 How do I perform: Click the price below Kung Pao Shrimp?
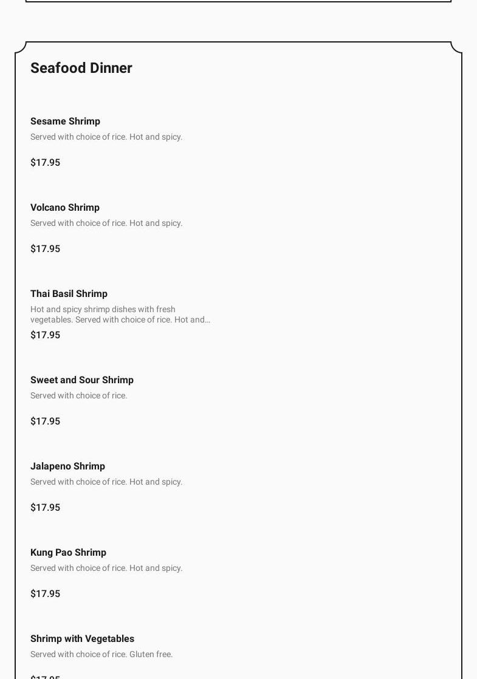[46, 594]
